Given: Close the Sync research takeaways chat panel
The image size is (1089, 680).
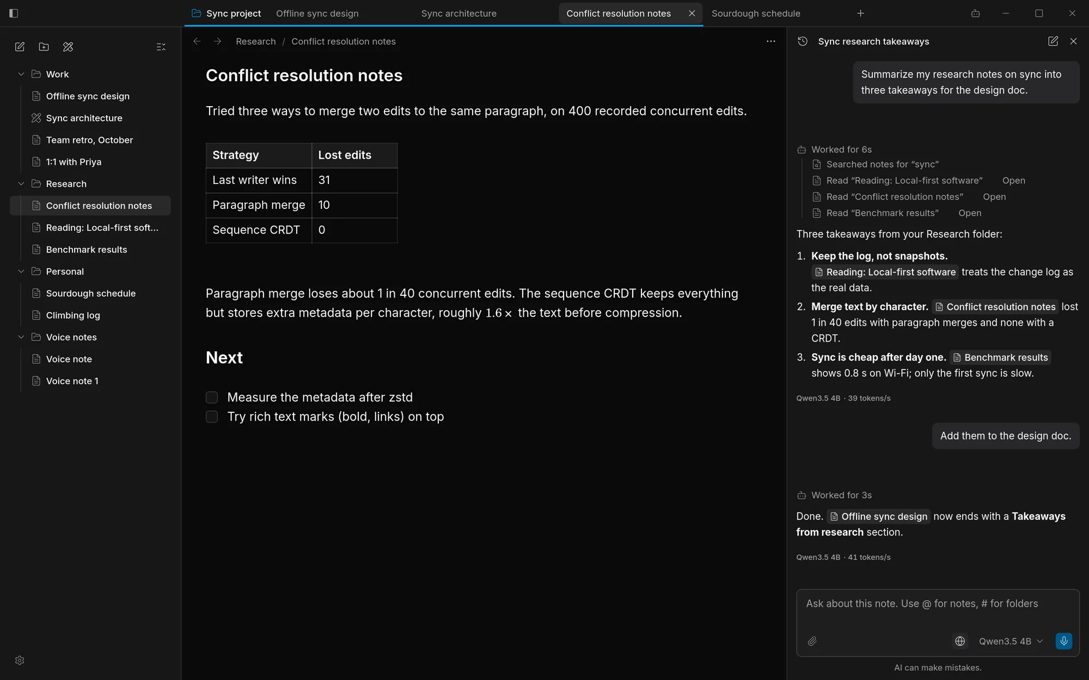Looking at the screenshot, I should click(1074, 41).
